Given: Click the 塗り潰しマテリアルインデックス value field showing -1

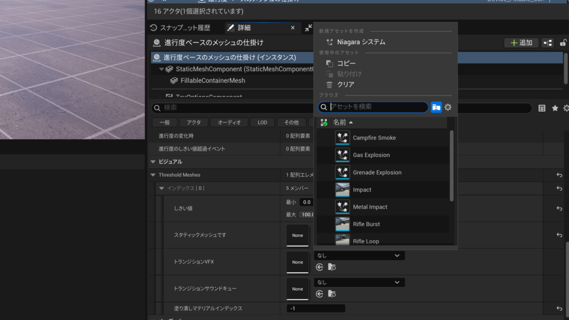Looking at the screenshot, I should click(x=316, y=308).
